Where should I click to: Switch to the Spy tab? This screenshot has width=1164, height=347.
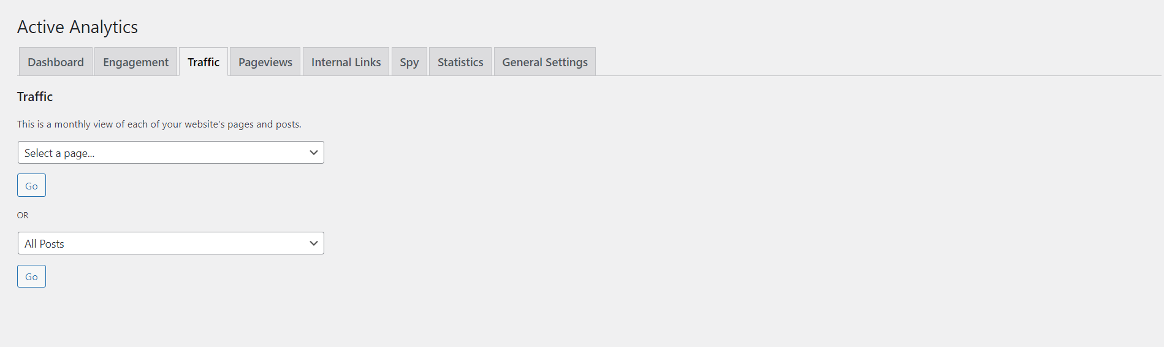tap(409, 62)
